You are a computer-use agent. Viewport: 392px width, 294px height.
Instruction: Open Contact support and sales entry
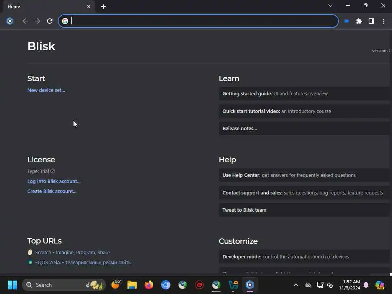click(x=304, y=193)
